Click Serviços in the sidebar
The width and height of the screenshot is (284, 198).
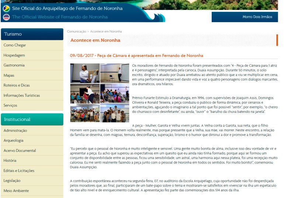click(10, 105)
